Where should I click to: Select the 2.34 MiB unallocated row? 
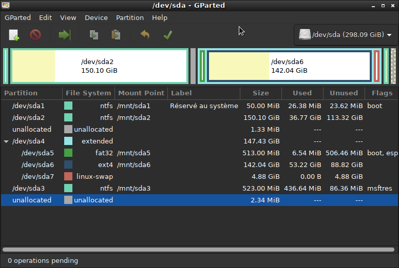point(199,200)
